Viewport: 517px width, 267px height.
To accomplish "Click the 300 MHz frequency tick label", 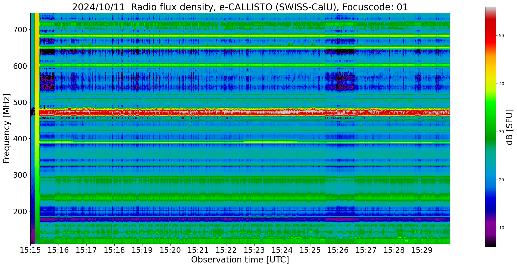I will click(20, 175).
